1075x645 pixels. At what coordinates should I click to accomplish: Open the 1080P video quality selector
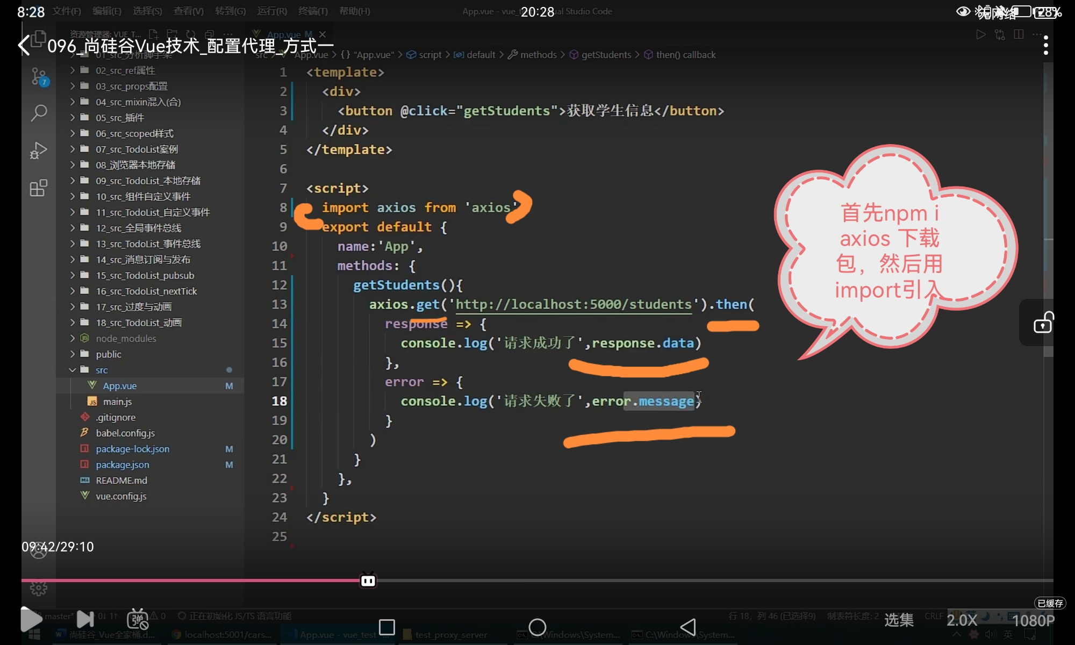1033,620
